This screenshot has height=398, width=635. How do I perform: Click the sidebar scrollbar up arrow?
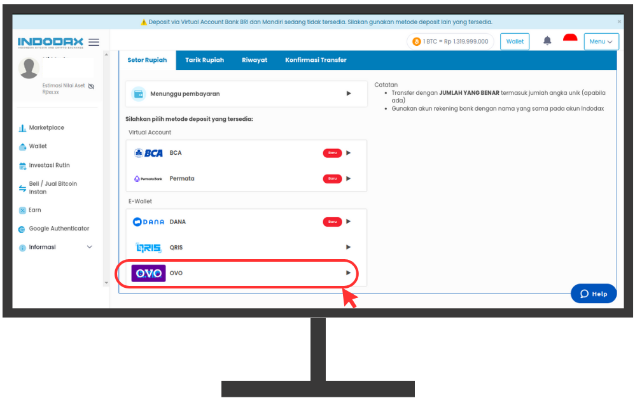pyautogui.click(x=106, y=54)
